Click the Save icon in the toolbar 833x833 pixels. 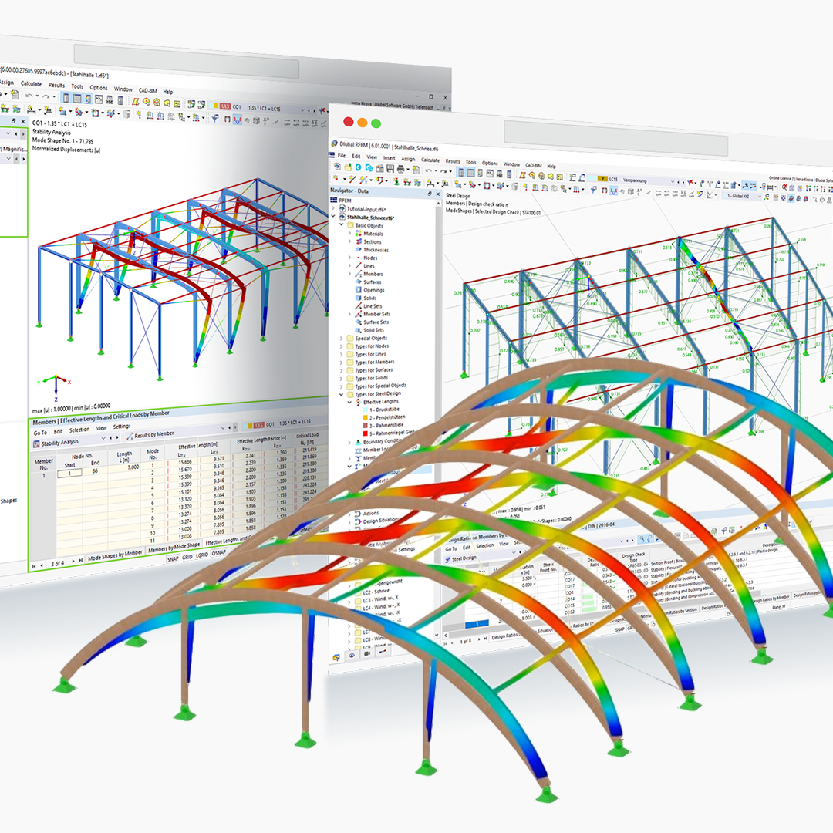(x=390, y=168)
